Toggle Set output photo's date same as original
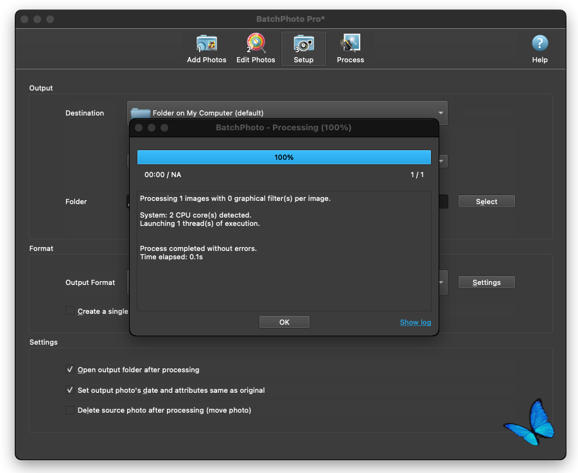Screen dimensions: 578x473 pyautogui.click(x=69, y=390)
